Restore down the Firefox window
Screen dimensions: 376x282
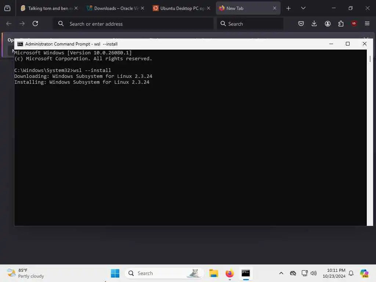tap(351, 8)
